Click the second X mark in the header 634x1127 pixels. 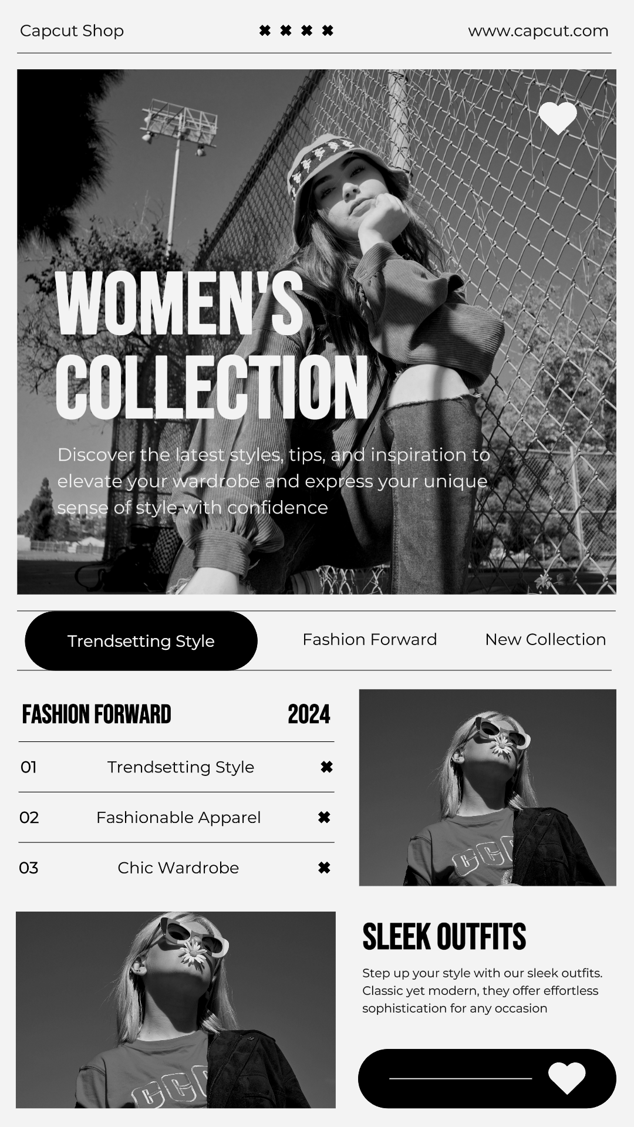(x=286, y=31)
